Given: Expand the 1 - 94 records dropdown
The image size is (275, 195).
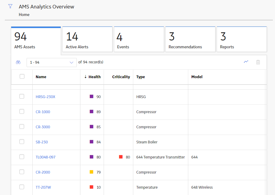Looking at the screenshot, I should pos(52,62).
